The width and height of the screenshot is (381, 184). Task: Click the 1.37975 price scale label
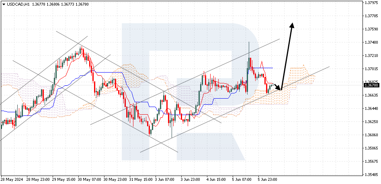click(x=372, y=3)
